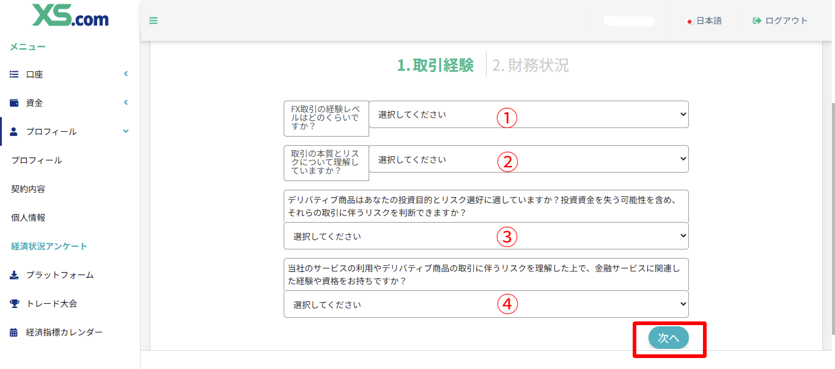835x369 pixels.
Task: Select the 資金 wallet icon
Action: click(13, 102)
